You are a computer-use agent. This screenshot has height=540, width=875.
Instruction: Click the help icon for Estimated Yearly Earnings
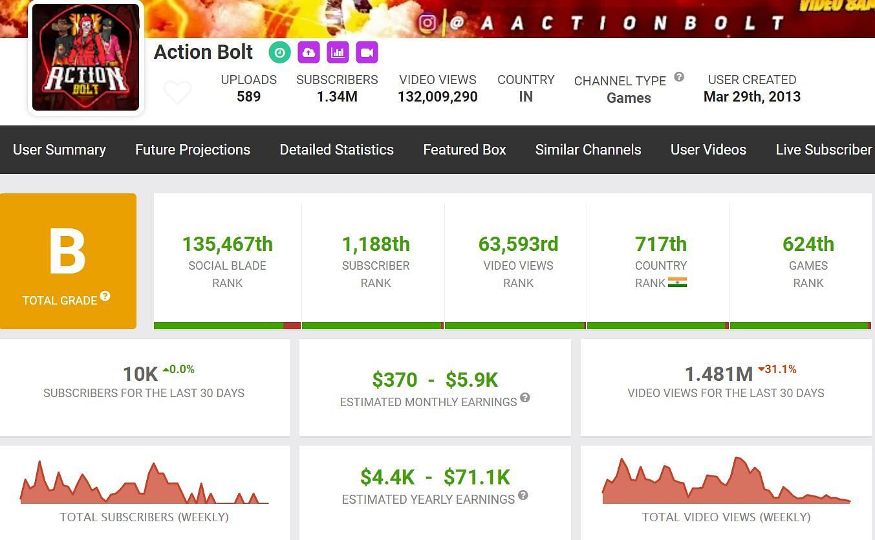pyautogui.click(x=523, y=495)
